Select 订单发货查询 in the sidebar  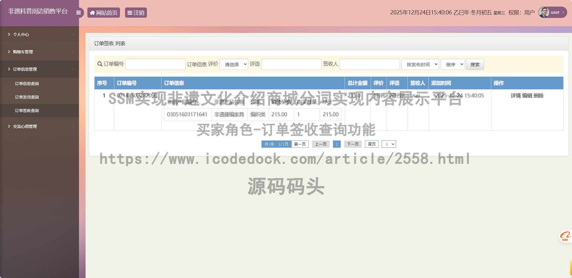tap(27, 97)
